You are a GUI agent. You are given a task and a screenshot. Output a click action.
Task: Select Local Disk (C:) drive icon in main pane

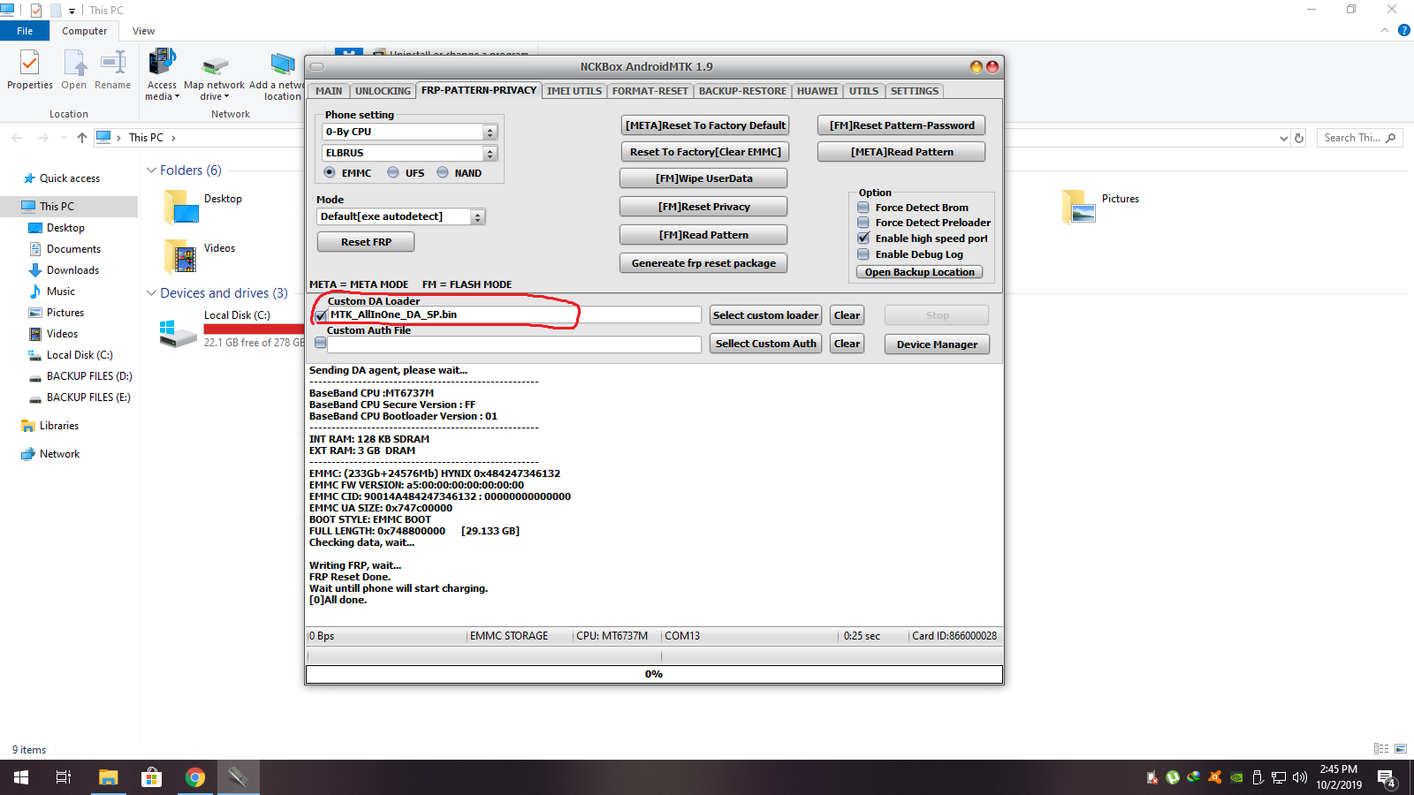[x=179, y=333]
